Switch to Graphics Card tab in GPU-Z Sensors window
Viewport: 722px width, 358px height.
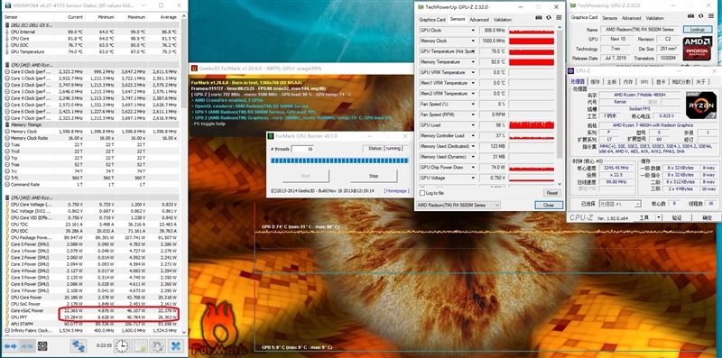tap(432, 20)
